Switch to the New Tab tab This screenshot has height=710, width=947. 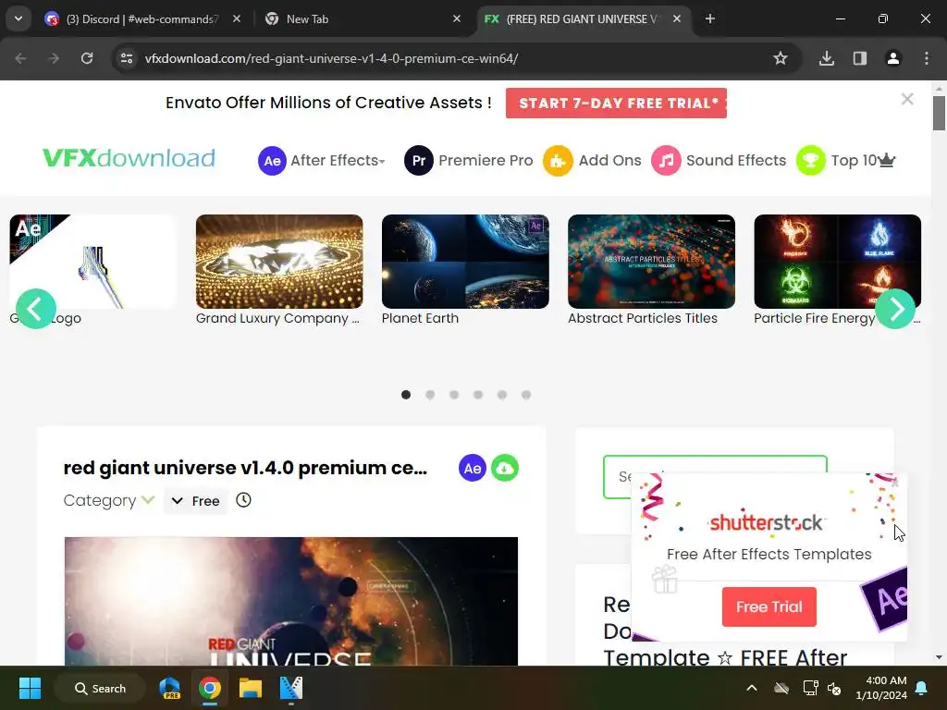pyautogui.click(x=363, y=18)
